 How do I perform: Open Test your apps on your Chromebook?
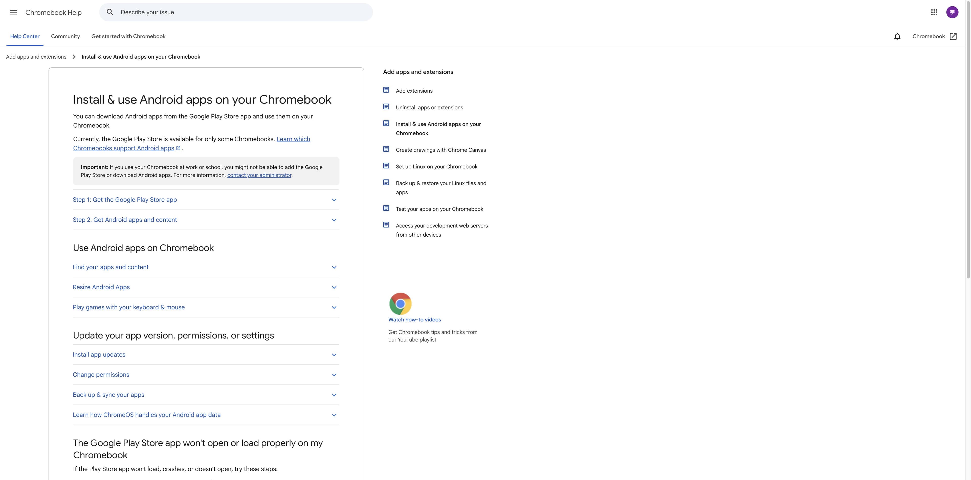click(x=439, y=209)
